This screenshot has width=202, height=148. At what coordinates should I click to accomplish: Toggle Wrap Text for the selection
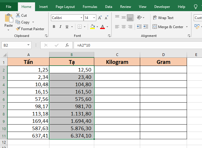pyautogui.click(x=163, y=18)
